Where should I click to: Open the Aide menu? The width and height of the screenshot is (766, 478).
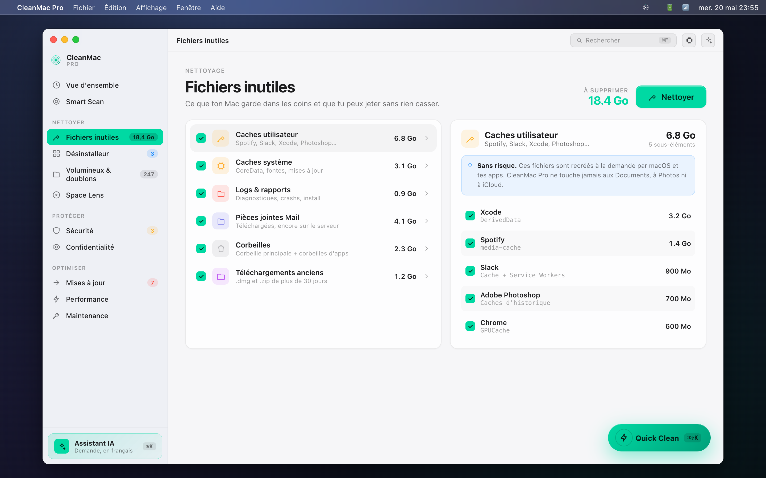[218, 8]
